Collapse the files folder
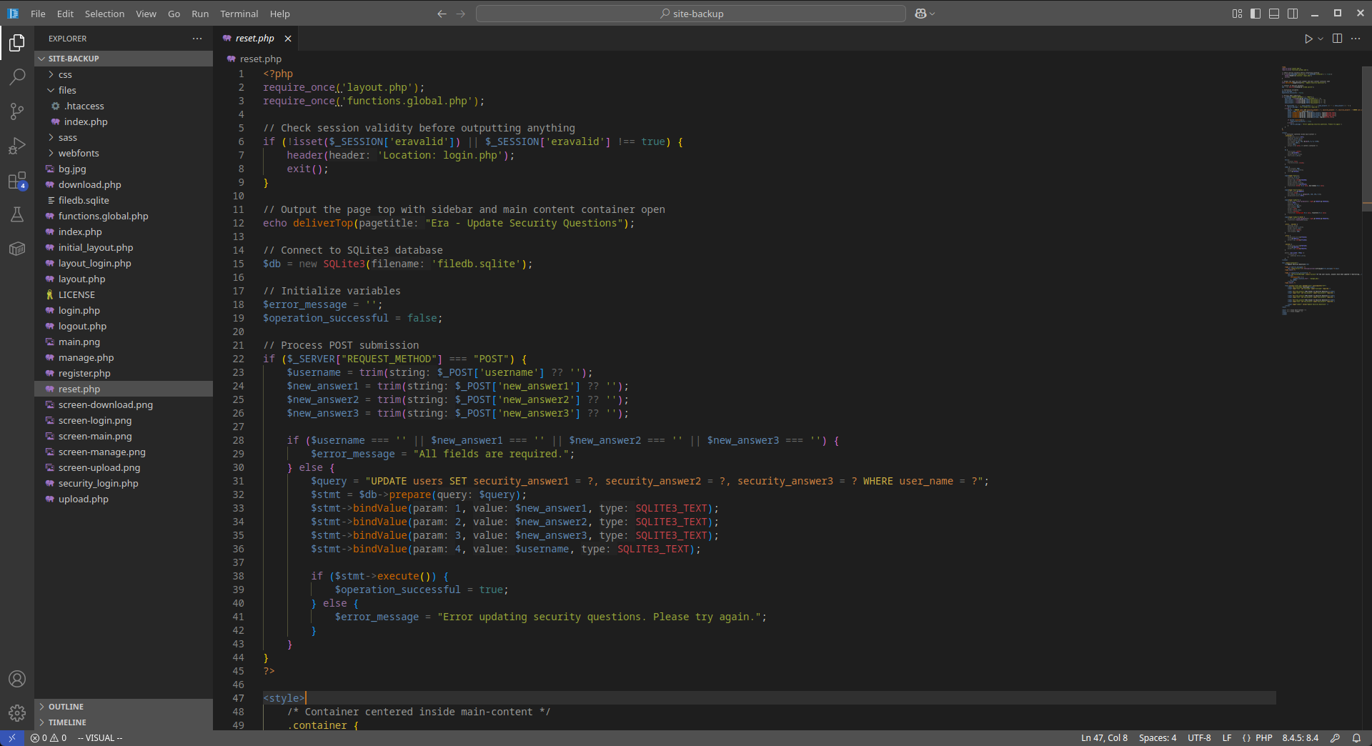This screenshot has height=746, width=1372. (x=67, y=90)
